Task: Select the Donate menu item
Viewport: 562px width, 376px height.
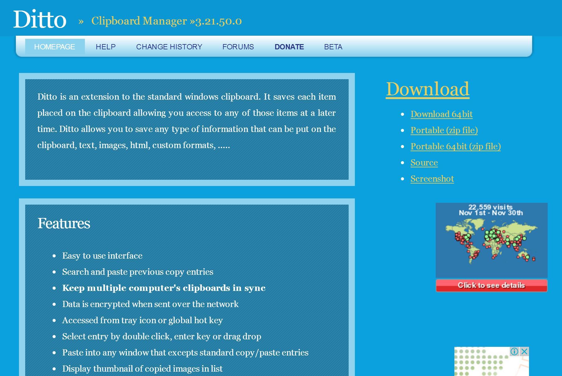Action: pyautogui.click(x=289, y=47)
